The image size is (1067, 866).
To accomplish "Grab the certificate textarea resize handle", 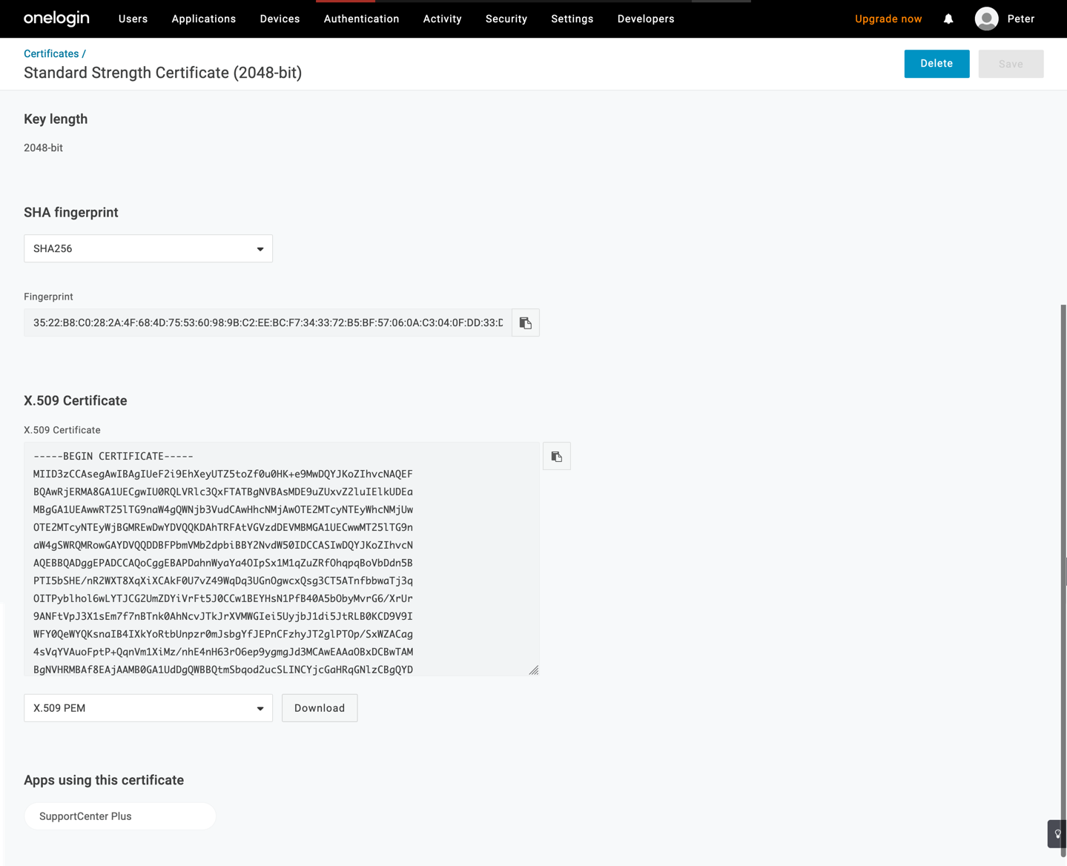I will click(x=533, y=670).
